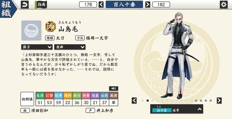
Task: Select the second illustration page dot
Action: pos(148,100)
